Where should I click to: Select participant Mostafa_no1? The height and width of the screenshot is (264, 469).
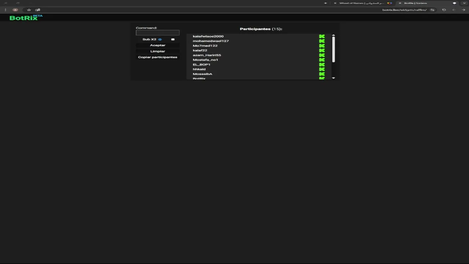[206, 60]
